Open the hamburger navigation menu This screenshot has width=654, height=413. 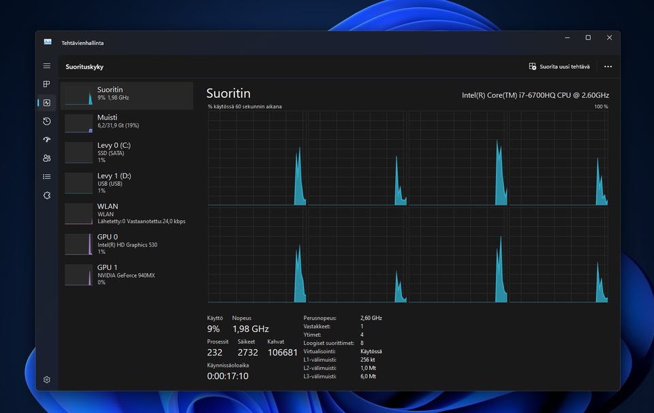(x=47, y=66)
